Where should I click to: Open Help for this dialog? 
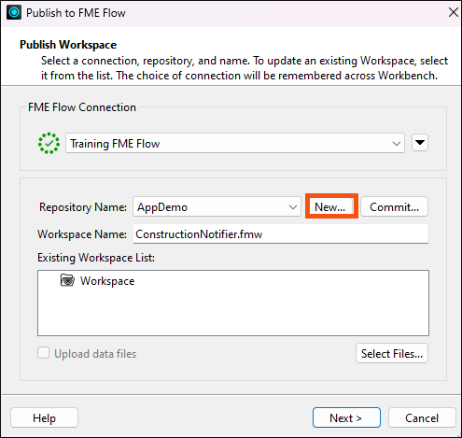[x=44, y=417]
